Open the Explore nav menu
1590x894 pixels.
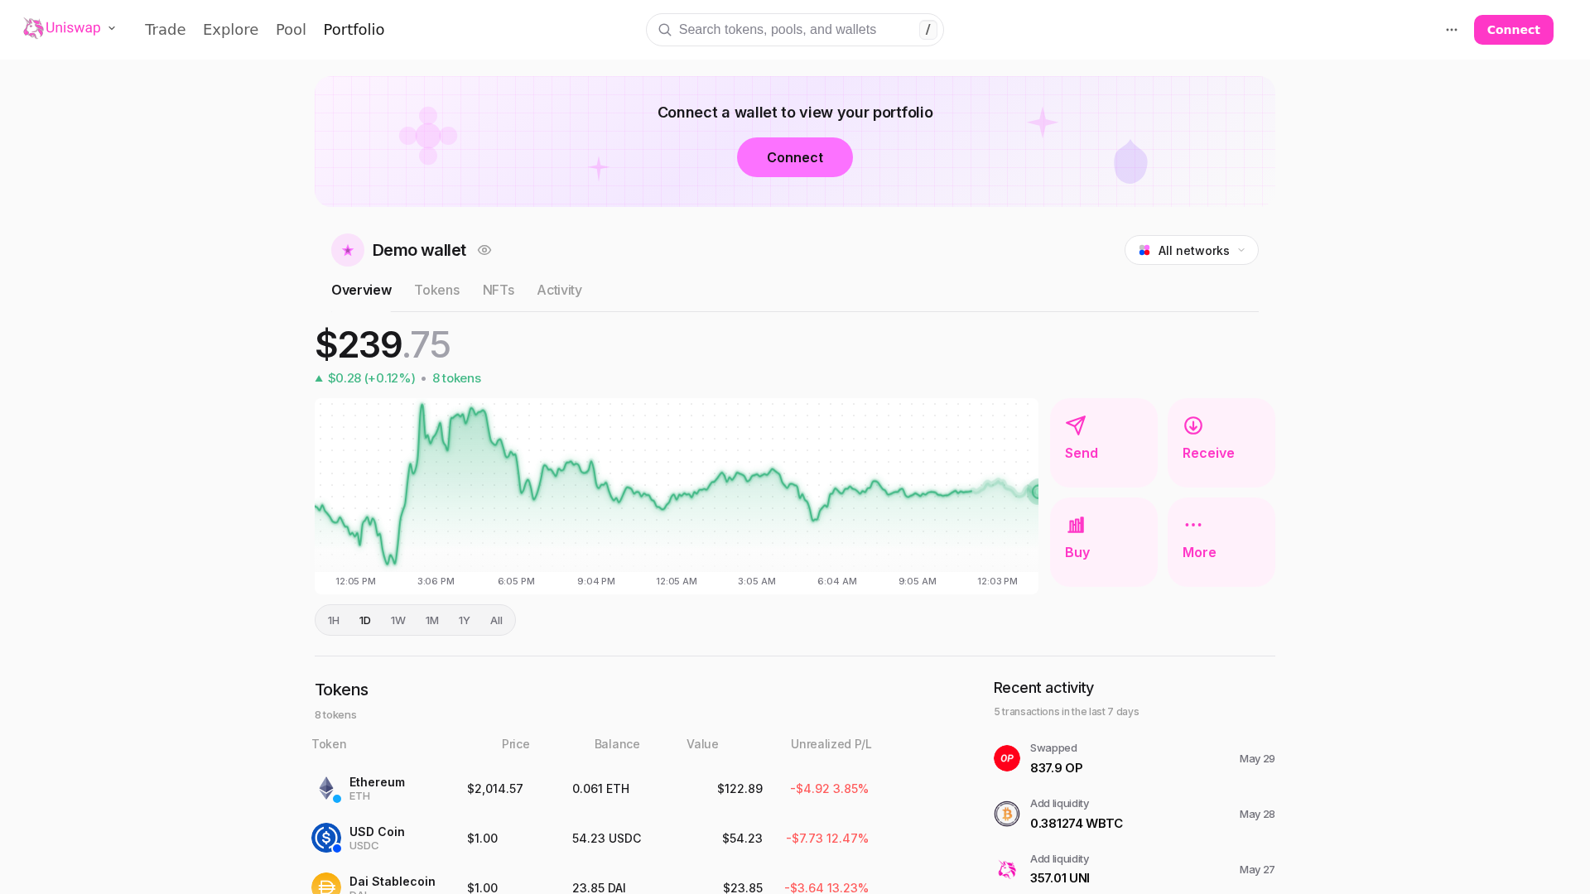(231, 30)
